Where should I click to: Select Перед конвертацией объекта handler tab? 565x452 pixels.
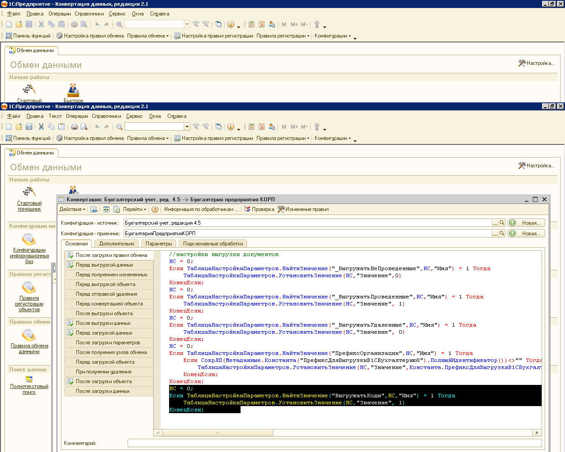click(x=109, y=304)
